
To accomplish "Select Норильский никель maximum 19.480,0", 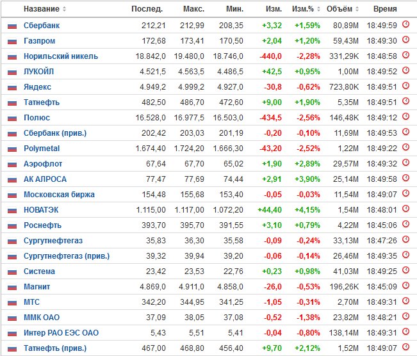I will tap(189, 56).
